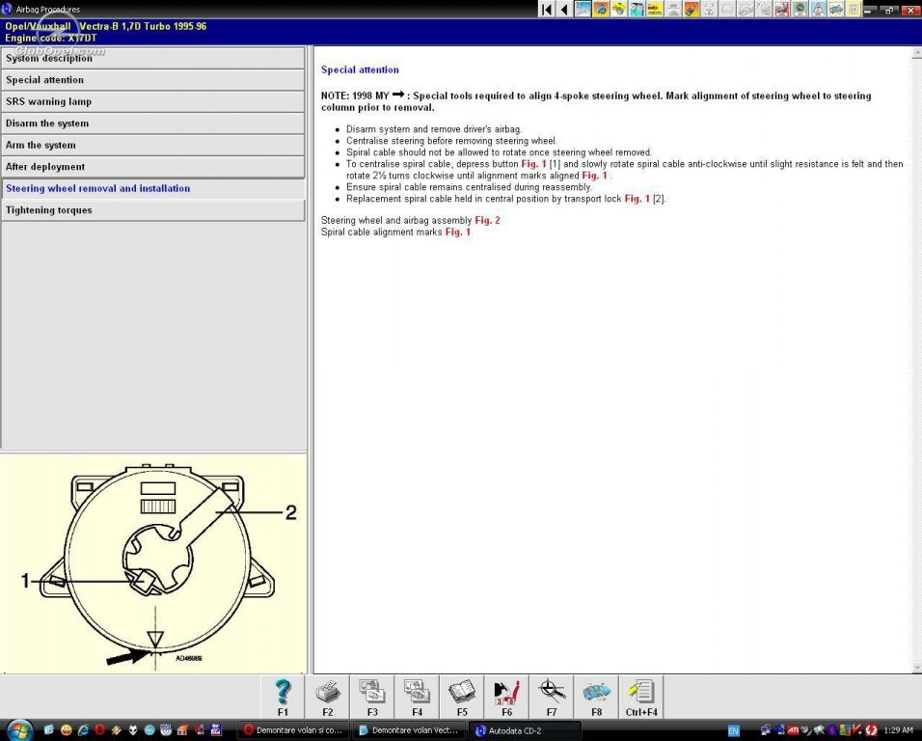Click the Ctrl+F4 notes icon
The width and height of the screenshot is (922, 741).
coord(641,697)
